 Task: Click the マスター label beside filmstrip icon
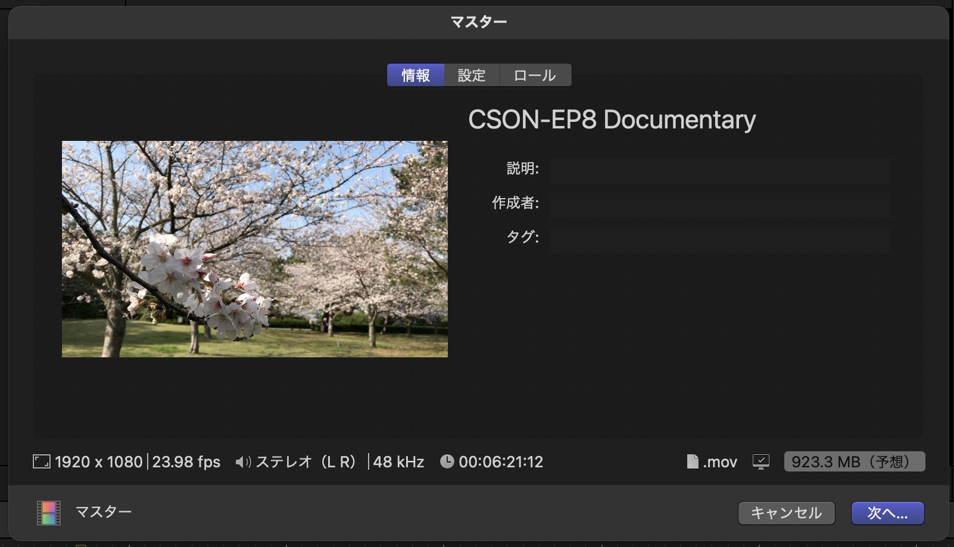(x=104, y=512)
